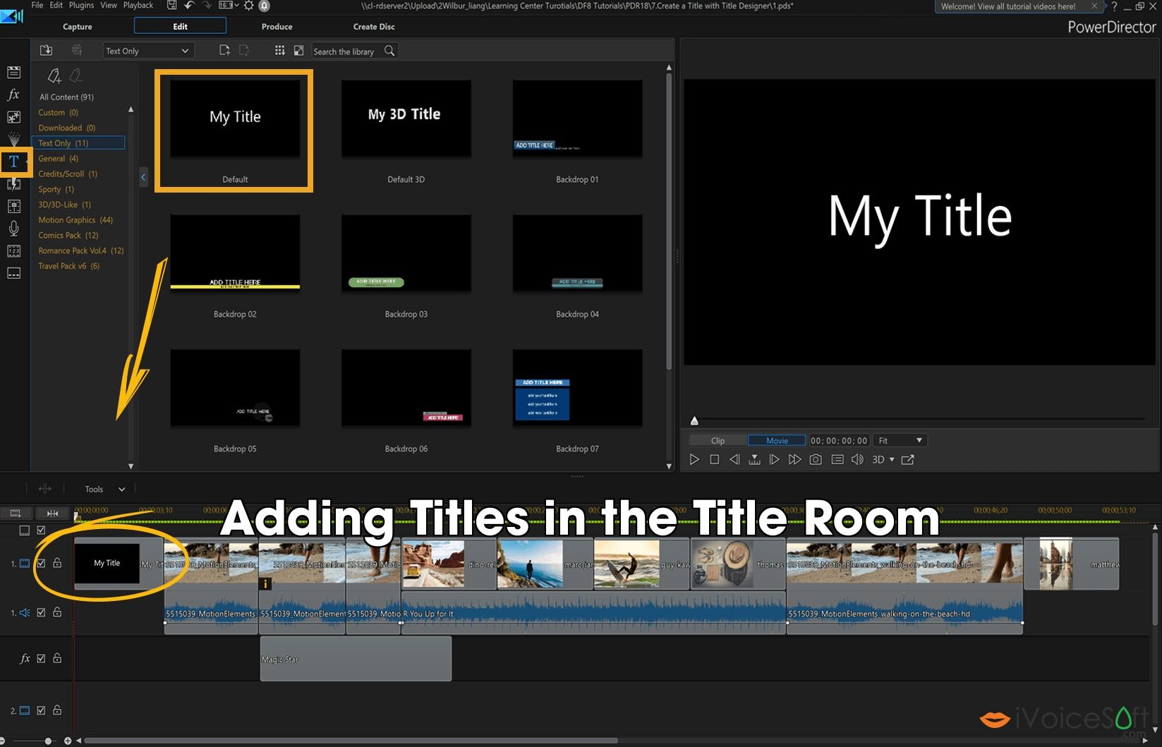This screenshot has width=1162, height=747.
Task: Open the Subtitle Room icon
Action: [13, 273]
